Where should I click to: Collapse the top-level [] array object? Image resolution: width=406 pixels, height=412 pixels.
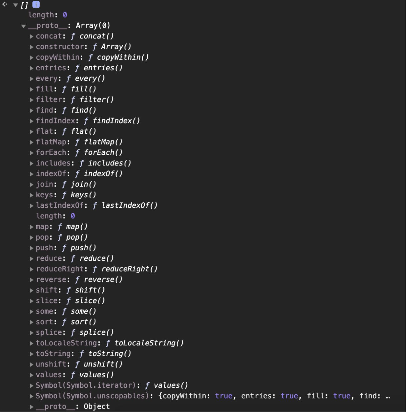point(16,5)
